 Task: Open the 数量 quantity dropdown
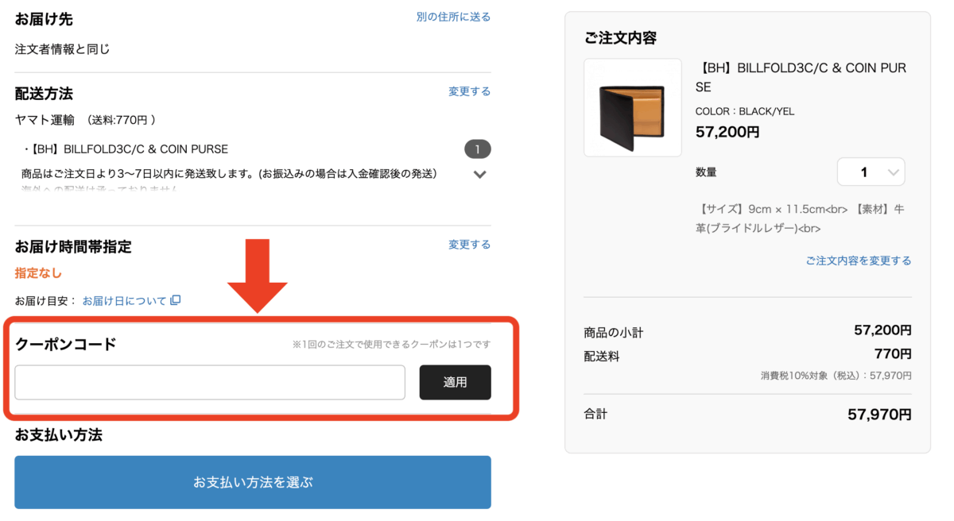871,172
